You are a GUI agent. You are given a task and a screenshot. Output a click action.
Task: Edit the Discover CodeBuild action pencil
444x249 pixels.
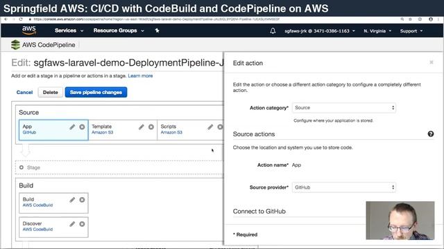pyautogui.click(x=72, y=224)
